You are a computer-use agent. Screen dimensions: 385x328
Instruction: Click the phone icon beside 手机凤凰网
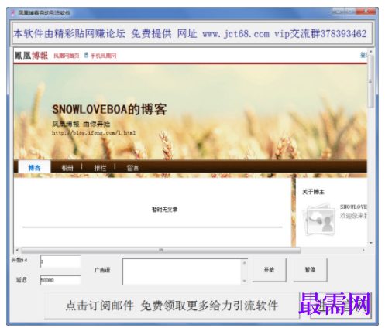pos(86,55)
